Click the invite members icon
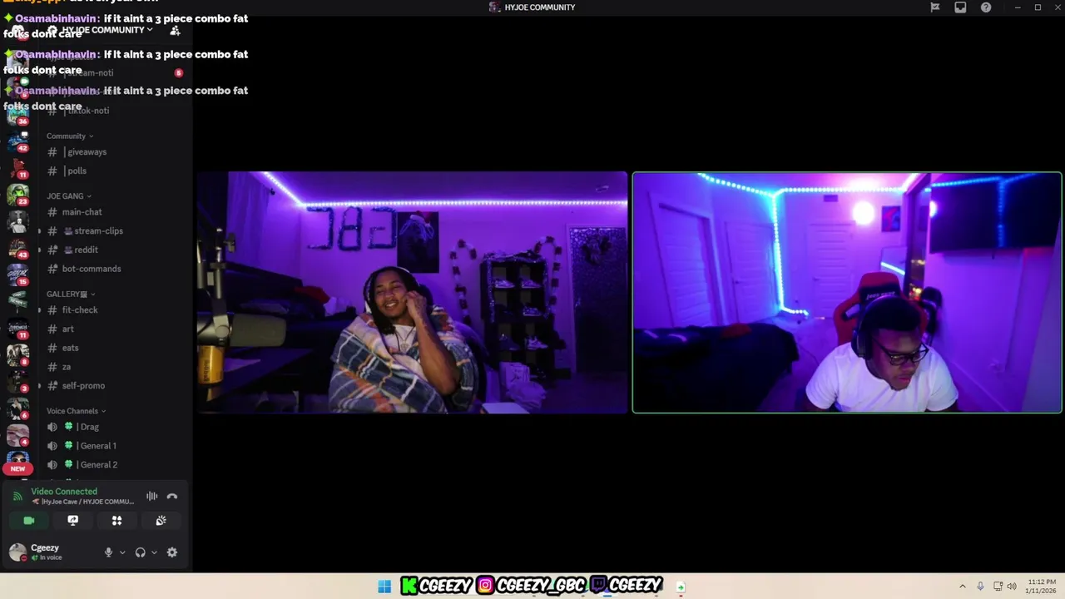The height and width of the screenshot is (599, 1065). pos(175,31)
